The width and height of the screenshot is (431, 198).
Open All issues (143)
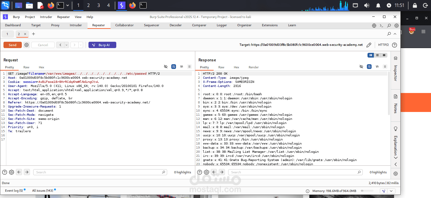click(x=43, y=191)
